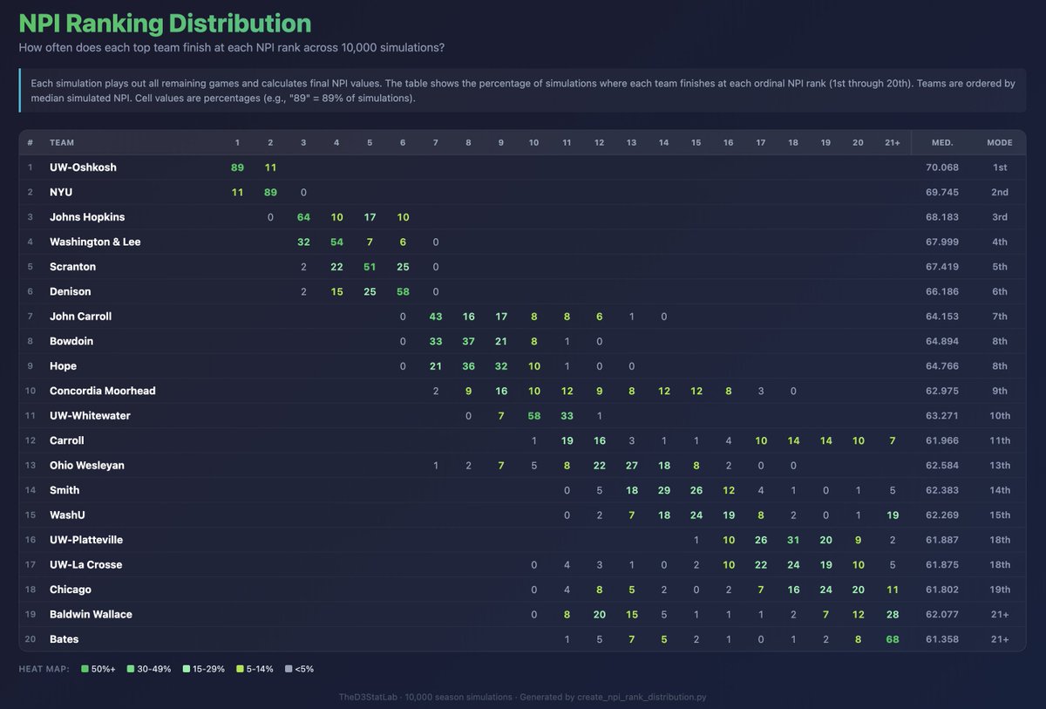Click the 1st mode value for UW-Oshkosh

tap(1000, 167)
